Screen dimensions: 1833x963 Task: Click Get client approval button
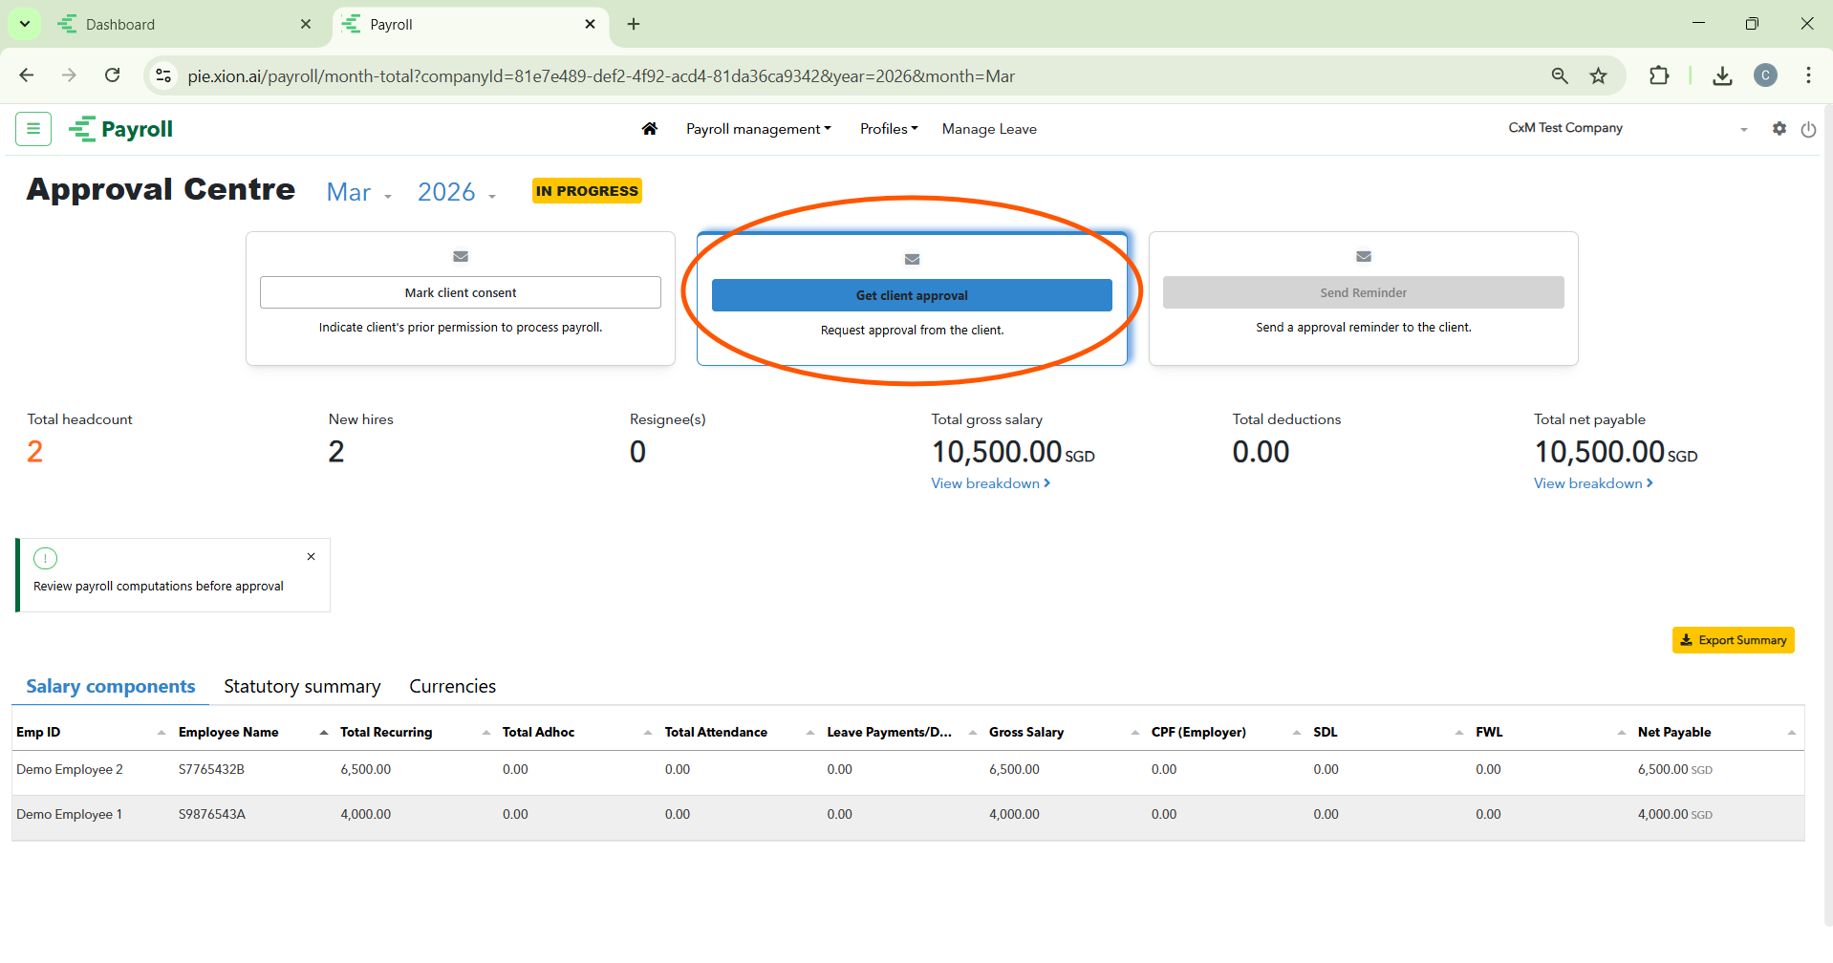911,295
